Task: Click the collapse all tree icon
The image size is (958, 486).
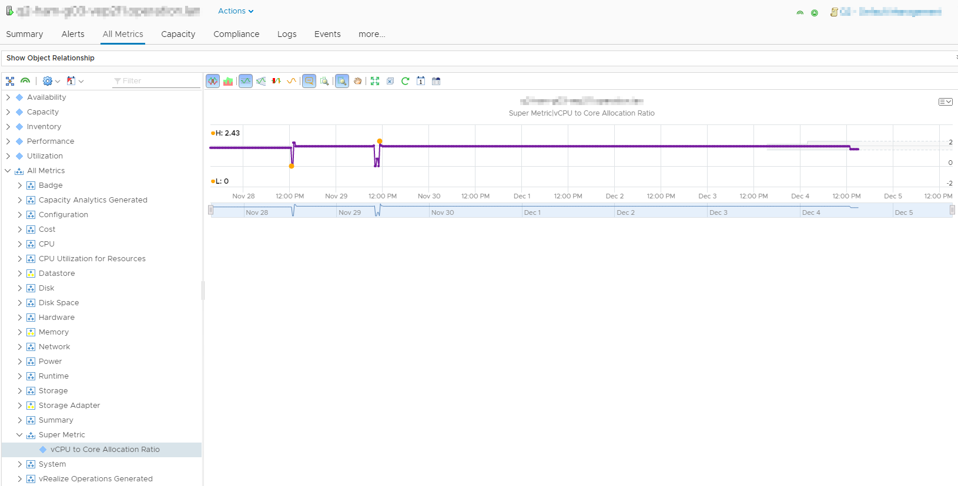Action: coord(10,81)
